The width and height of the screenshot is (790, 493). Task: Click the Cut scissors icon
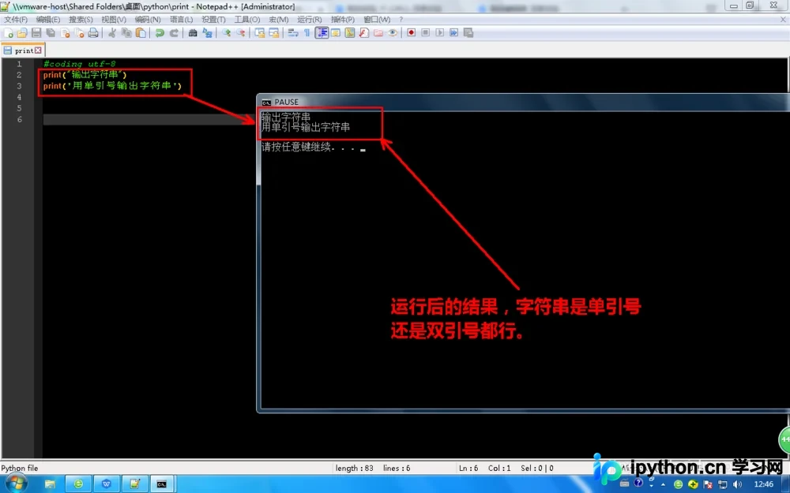pyautogui.click(x=112, y=32)
